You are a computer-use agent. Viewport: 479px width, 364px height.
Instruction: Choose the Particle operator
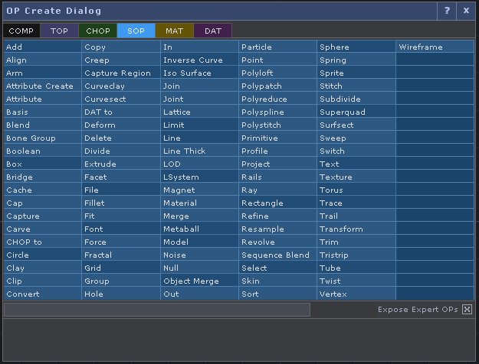click(x=277, y=47)
